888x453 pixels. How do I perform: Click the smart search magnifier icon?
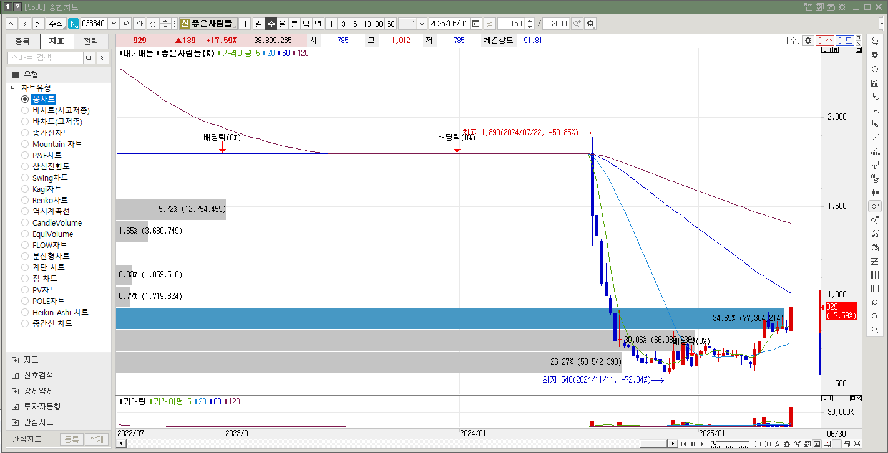(89, 57)
